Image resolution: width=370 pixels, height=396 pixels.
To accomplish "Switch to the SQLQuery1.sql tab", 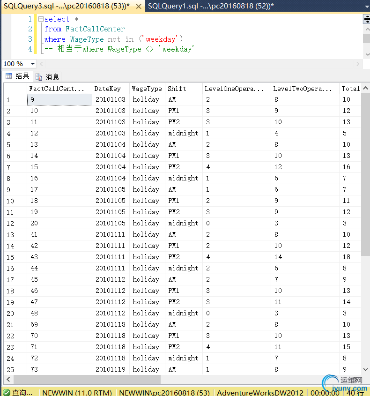I will (x=211, y=6).
